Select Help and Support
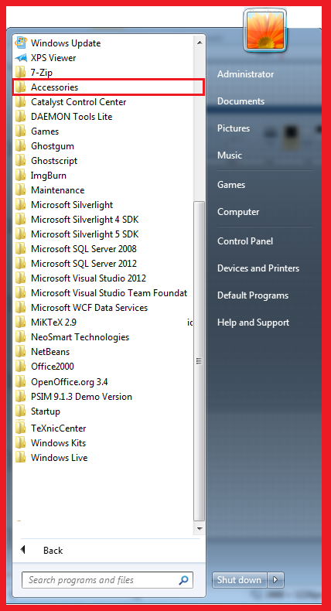The width and height of the screenshot is (331, 611). coord(253,323)
